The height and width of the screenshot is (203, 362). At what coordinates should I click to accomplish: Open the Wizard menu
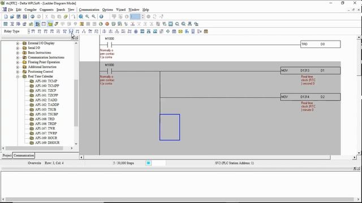(120, 10)
